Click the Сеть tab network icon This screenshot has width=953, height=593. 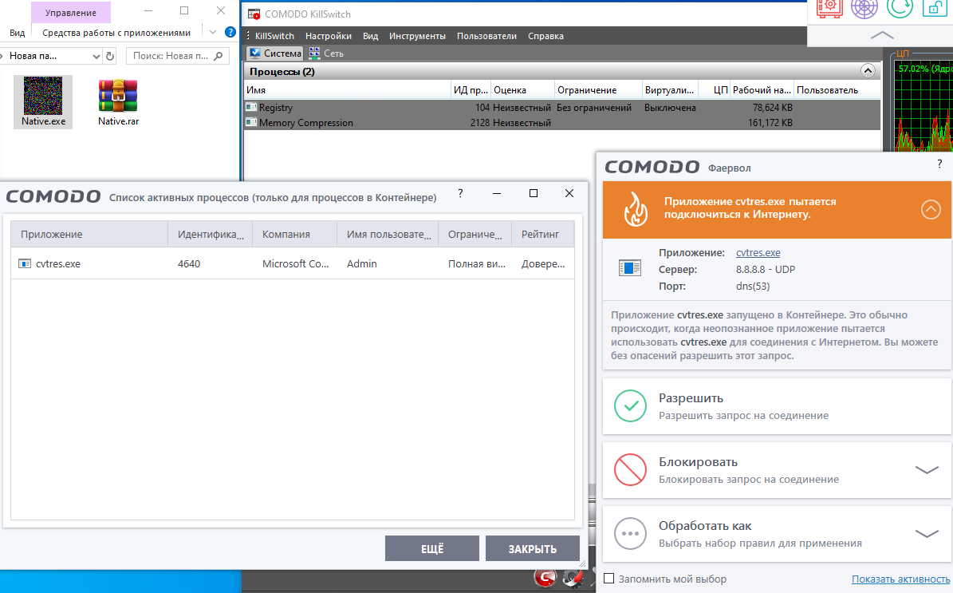(x=314, y=53)
